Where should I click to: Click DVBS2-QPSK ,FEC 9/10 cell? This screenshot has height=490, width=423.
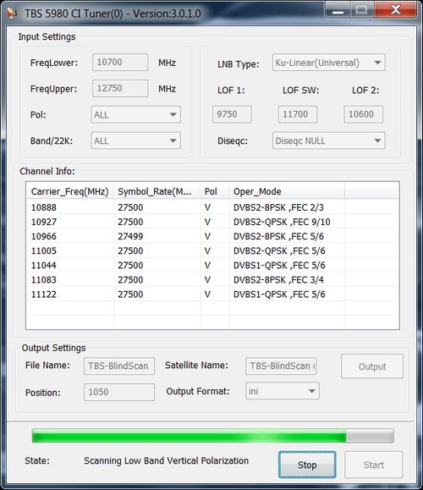(x=282, y=222)
